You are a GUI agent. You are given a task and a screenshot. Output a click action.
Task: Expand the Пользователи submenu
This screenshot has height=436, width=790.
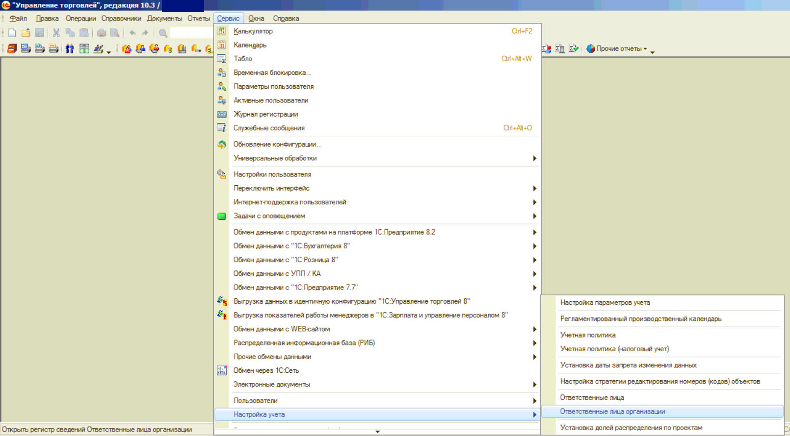pos(378,401)
